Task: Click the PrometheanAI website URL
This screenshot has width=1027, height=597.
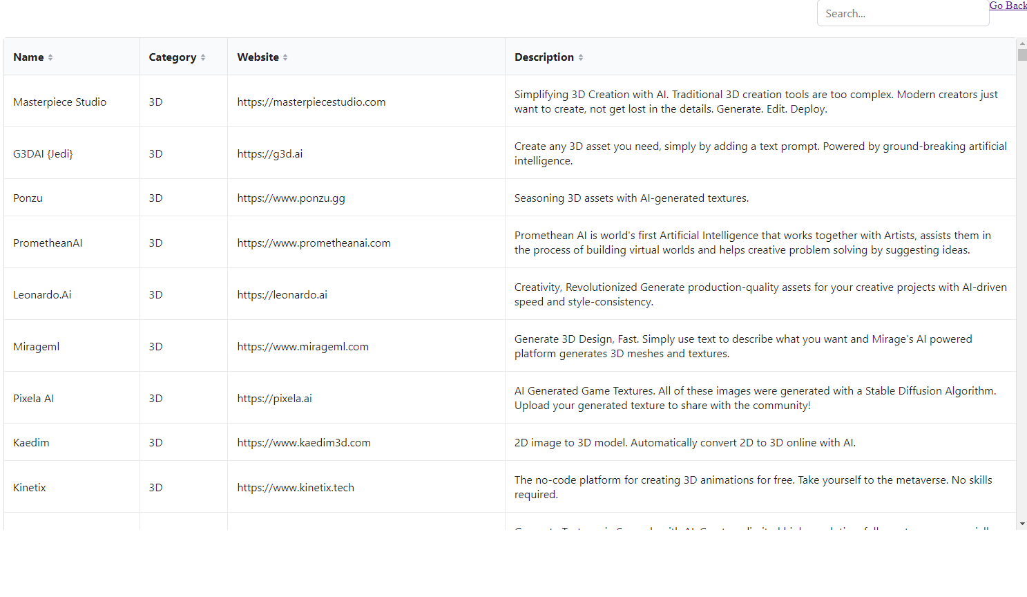Action: pos(314,243)
